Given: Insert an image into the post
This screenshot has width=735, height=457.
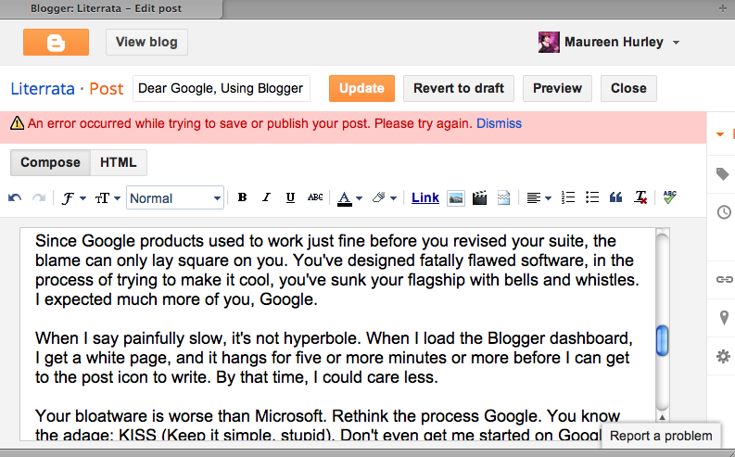Looking at the screenshot, I should click(456, 197).
